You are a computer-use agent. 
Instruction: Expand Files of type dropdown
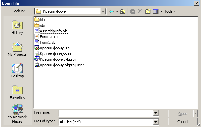[156, 122]
